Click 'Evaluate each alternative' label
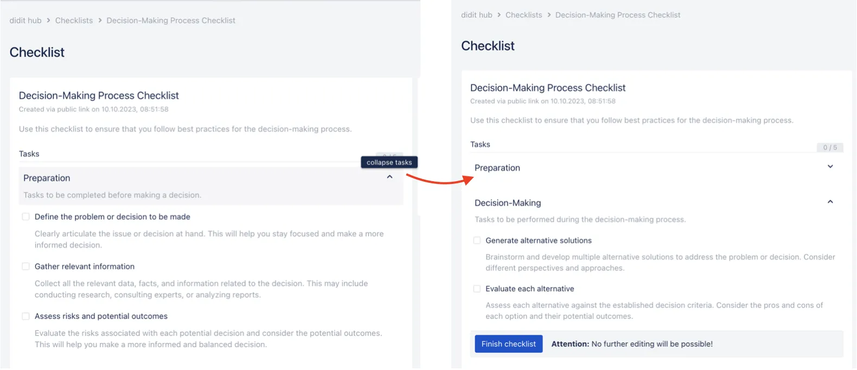 (530, 289)
